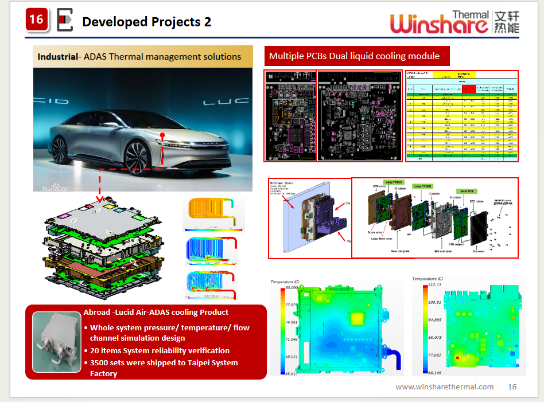Screen dimensions: 544x402
Task: Click the red slide number 16 badge
Action: pyautogui.click(x=37, y=19)
